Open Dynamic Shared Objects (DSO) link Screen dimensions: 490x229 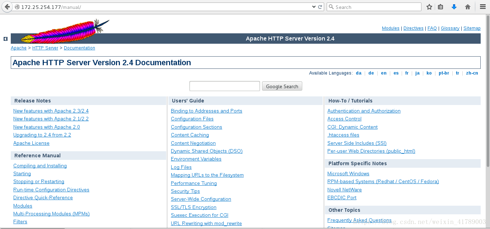click(207, 151)
